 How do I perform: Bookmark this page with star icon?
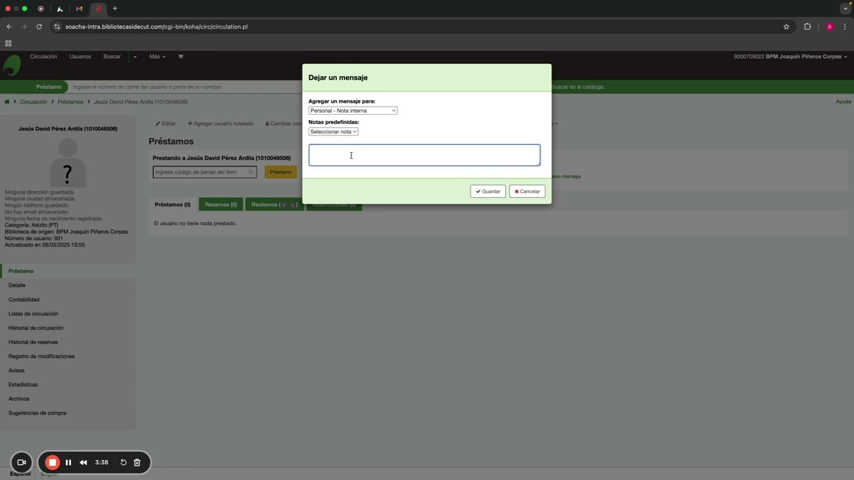pos(787,27)
